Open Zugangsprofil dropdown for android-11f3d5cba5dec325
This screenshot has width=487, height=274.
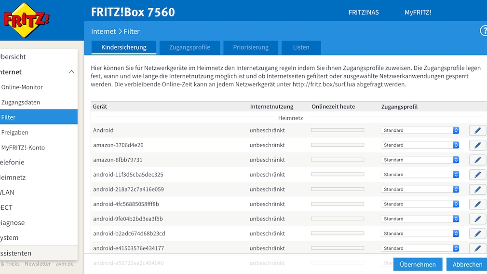click(x=420, y=175)
